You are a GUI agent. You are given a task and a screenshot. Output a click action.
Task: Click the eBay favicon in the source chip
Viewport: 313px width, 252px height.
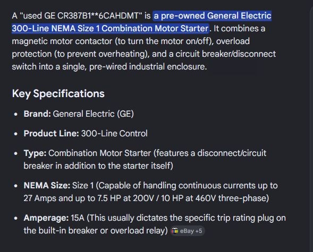(x=175, y=231)
